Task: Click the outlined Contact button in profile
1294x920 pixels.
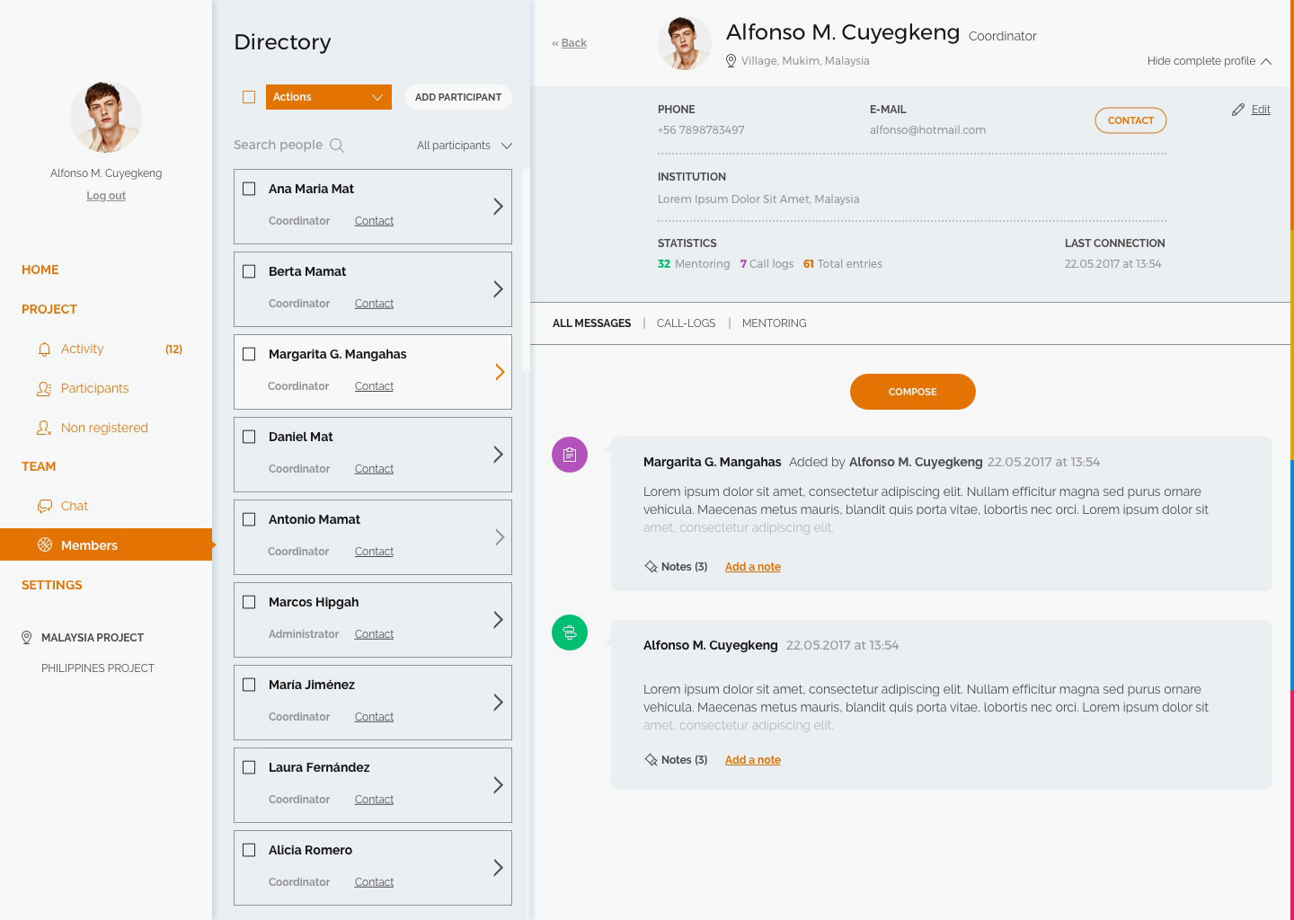Action: 1130,120
